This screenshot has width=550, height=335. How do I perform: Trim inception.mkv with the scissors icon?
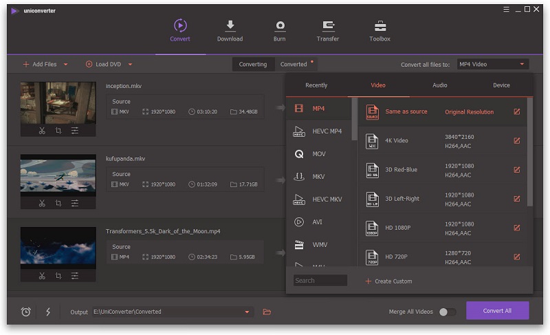pyautogui.click(x=42, y=131)
